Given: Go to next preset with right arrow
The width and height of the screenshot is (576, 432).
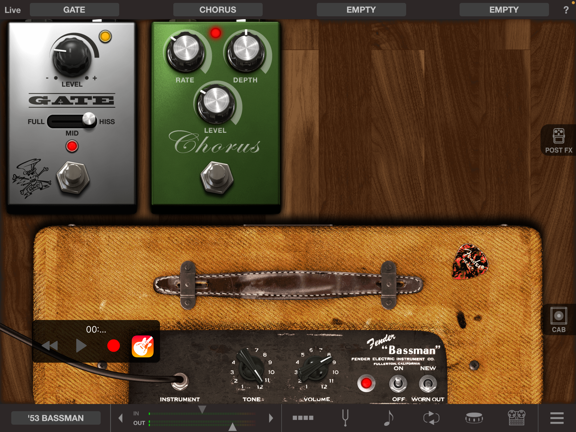Looking at the screenshot, I should (x=271, y=418).
